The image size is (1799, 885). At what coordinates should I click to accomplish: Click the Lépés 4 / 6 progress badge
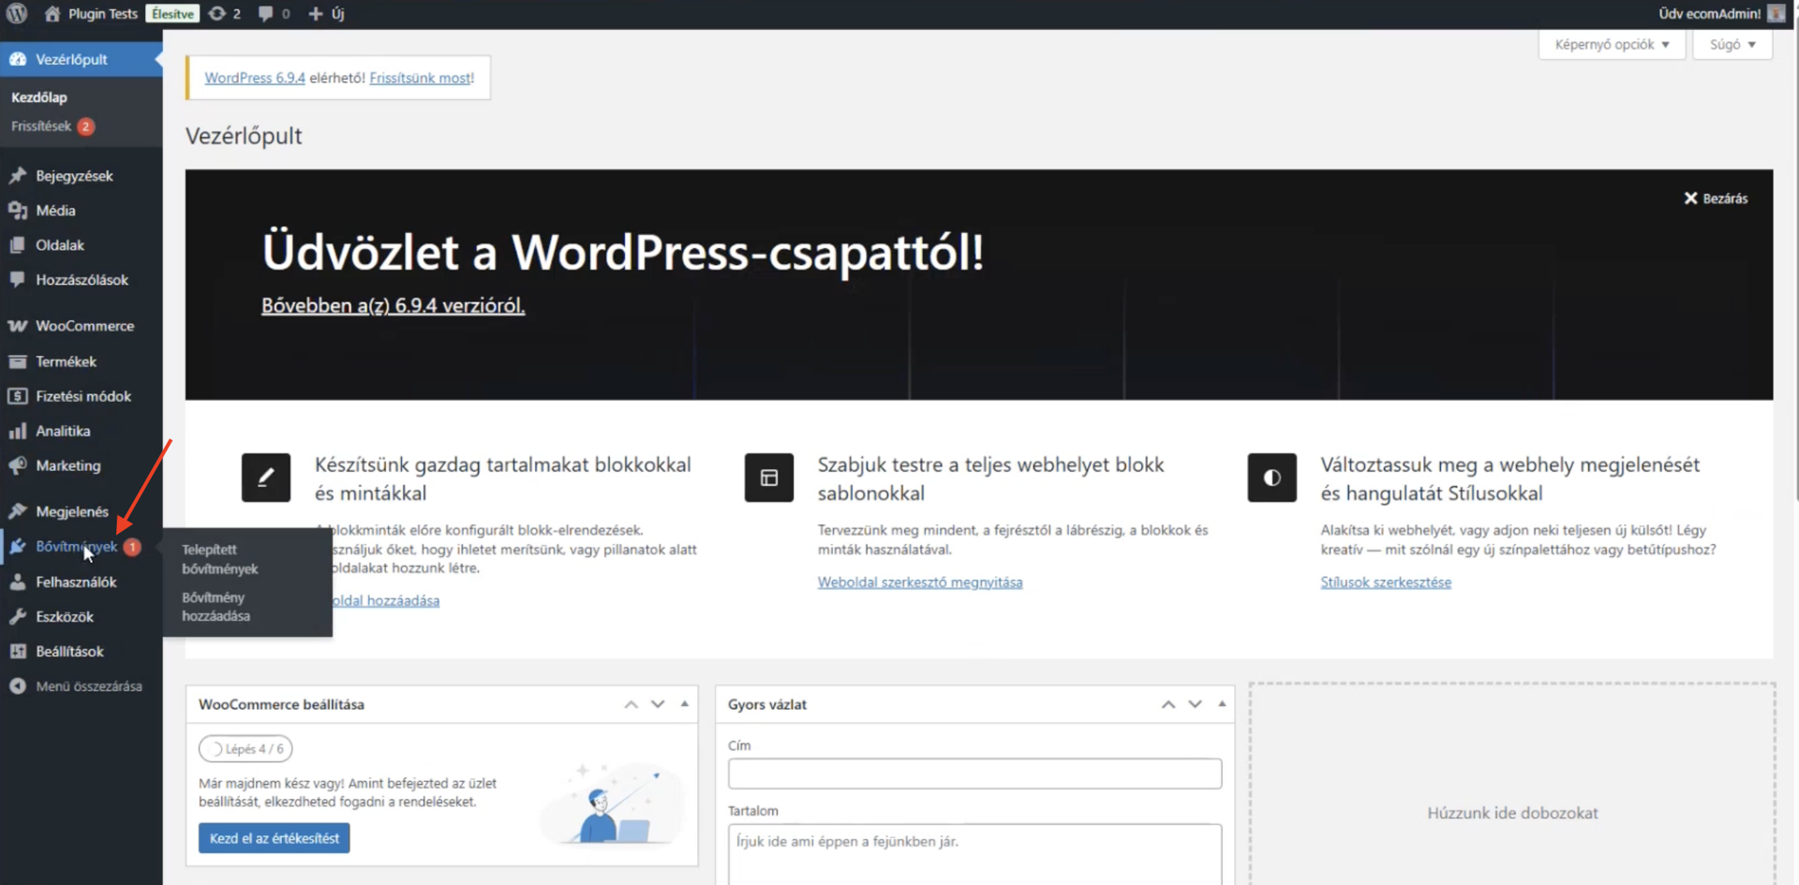pyautogui.click(x=245, y=749)
